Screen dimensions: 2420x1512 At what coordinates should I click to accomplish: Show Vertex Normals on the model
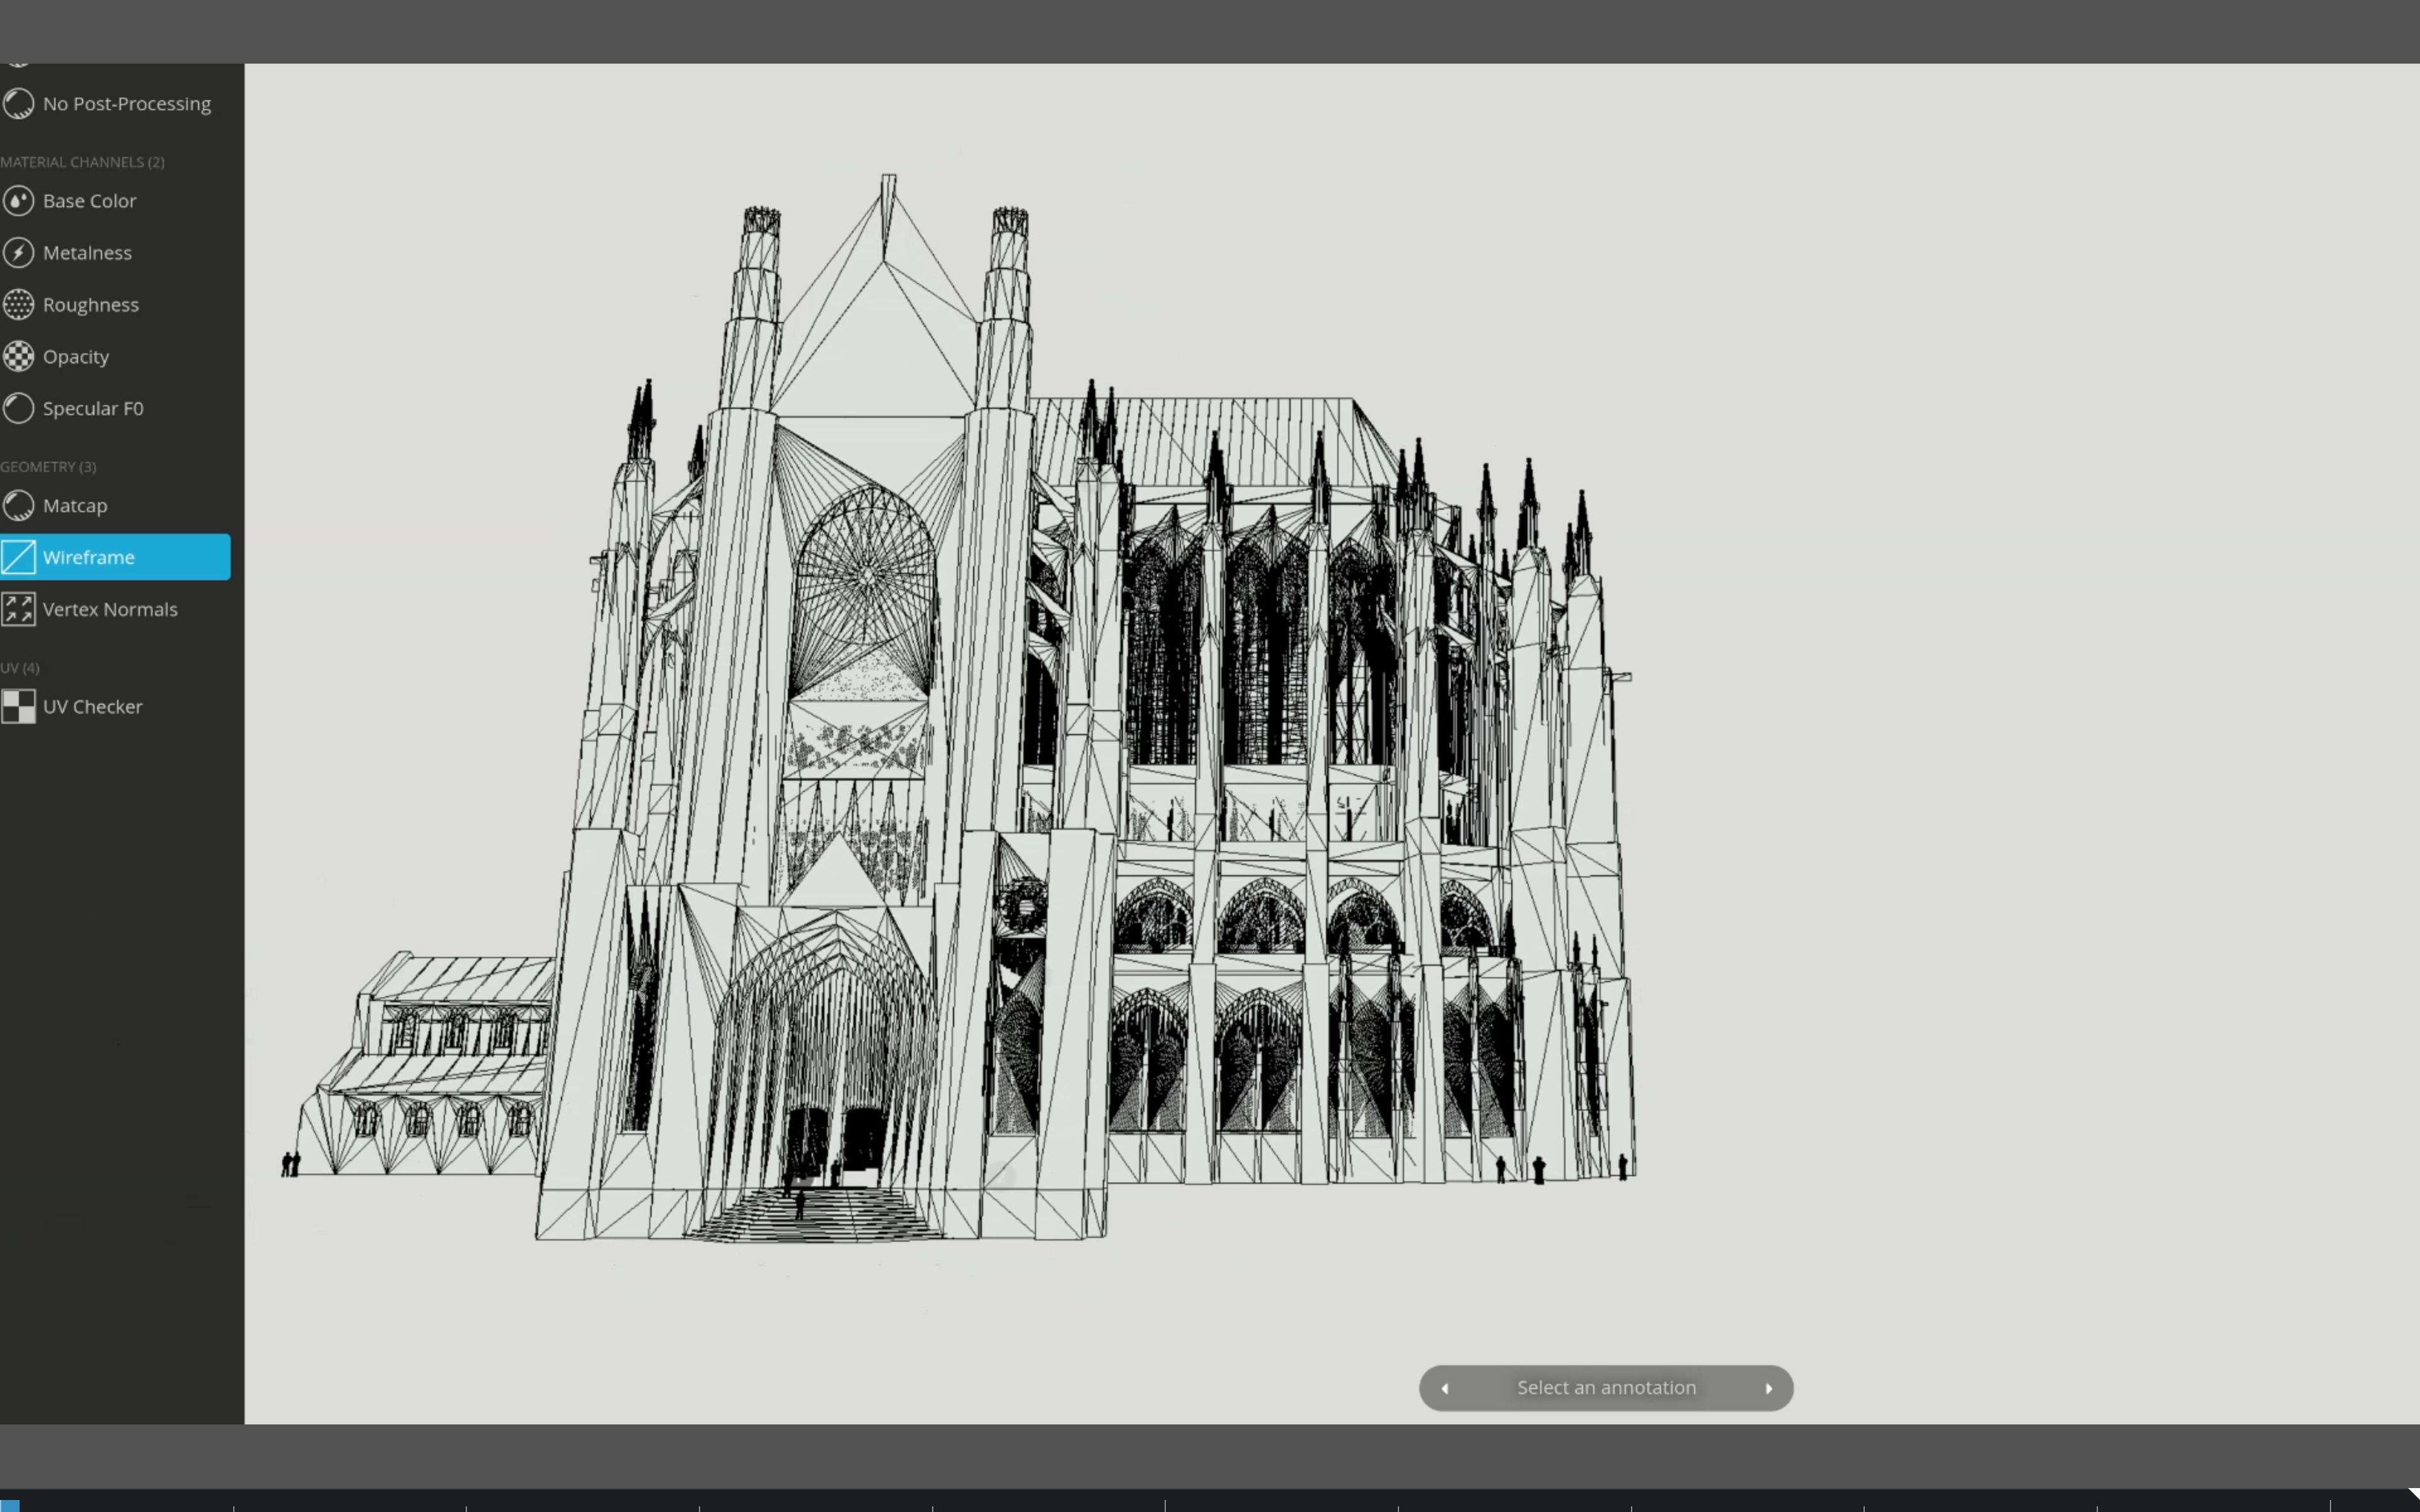pos(109,610)
